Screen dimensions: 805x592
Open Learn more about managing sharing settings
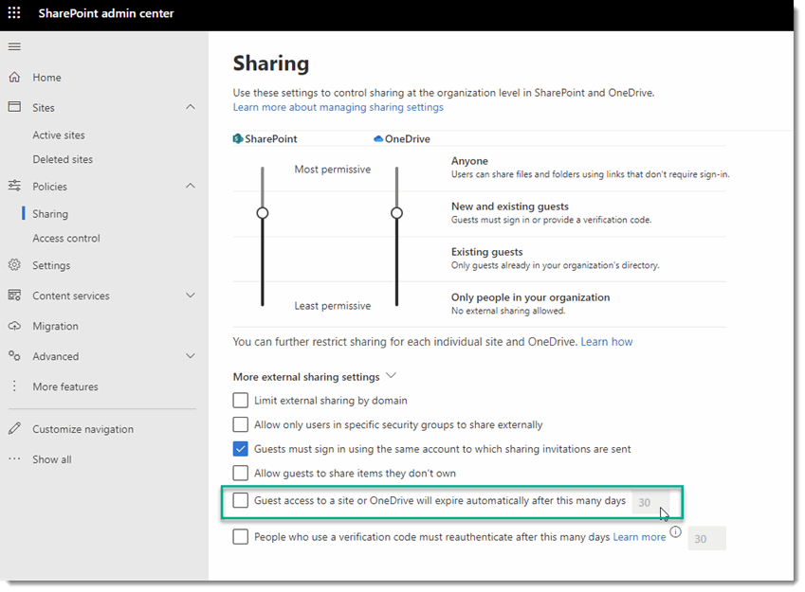pyautogui.click(x=338, y=107)
